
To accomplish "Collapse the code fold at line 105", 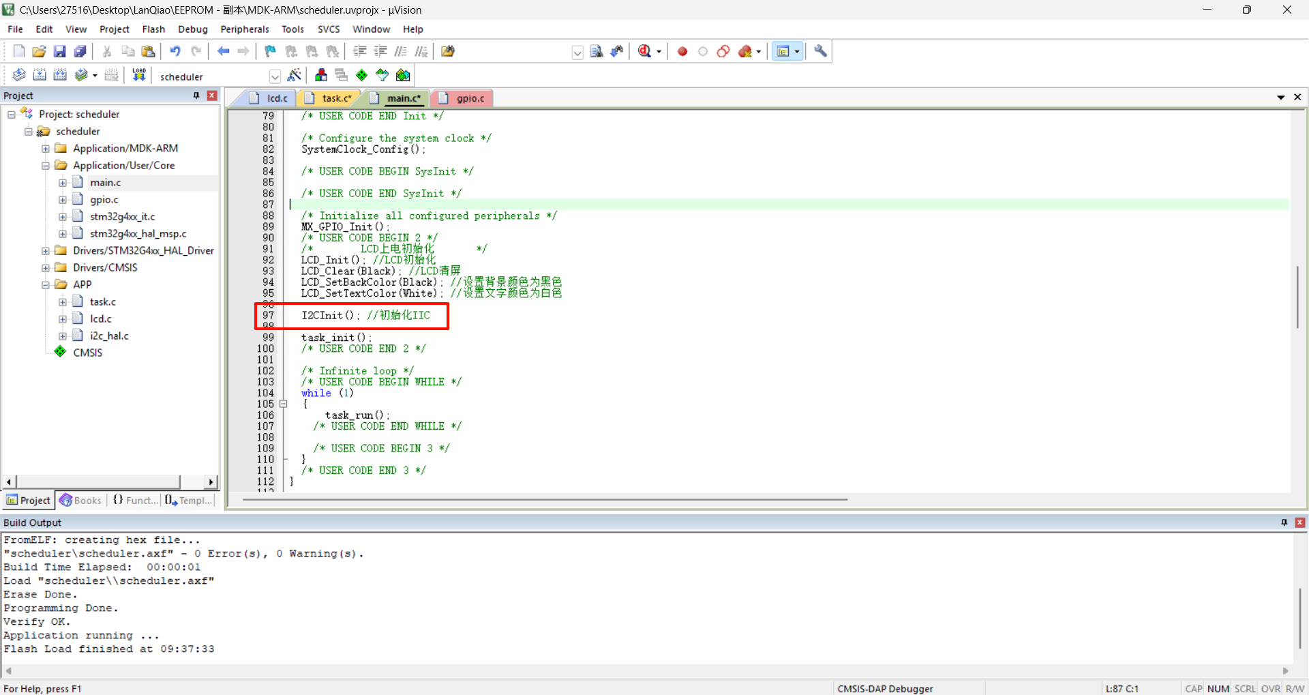I will 284,404.
